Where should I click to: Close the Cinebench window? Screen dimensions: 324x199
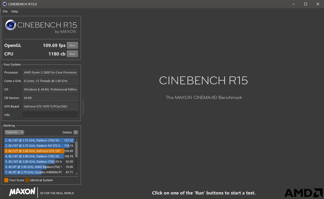pos(318,4)
